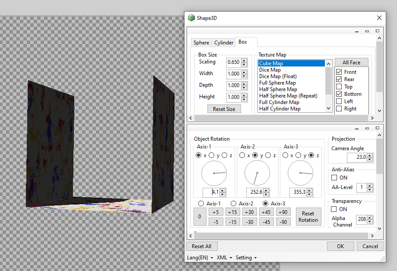Decrease the Width value with down arrow
Viewport: 397px width, 271px height.
tap(244, 76)
